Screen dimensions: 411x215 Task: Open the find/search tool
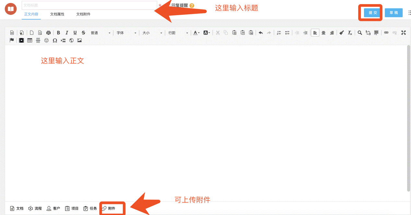pos(360,33)
